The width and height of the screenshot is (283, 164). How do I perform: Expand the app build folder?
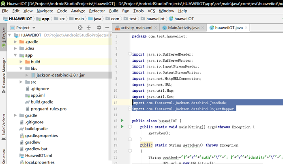(x=21, y=62)
